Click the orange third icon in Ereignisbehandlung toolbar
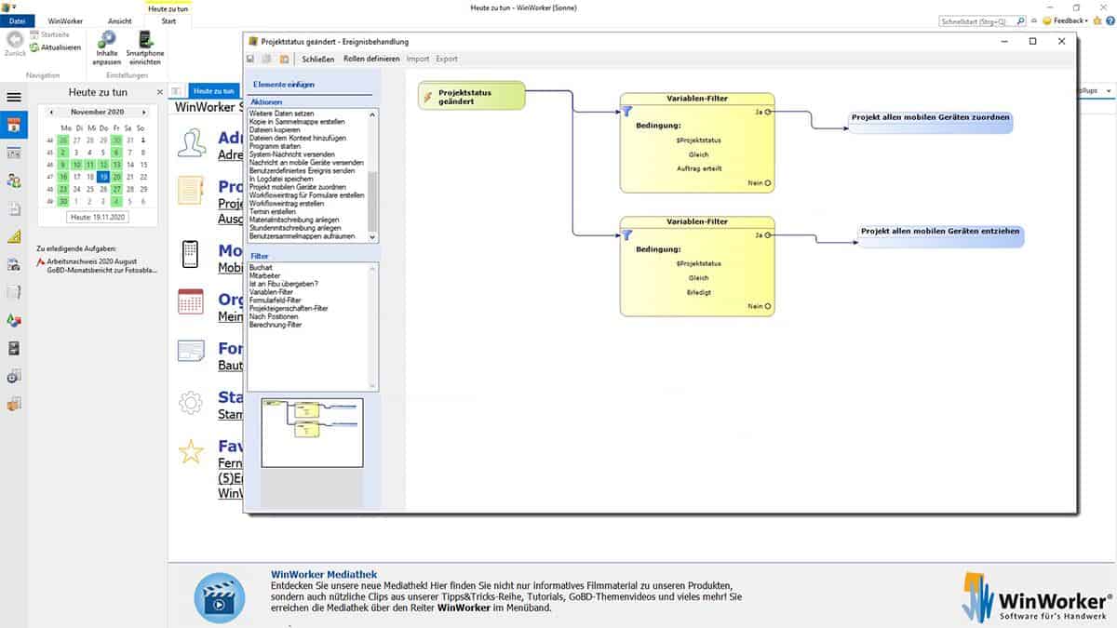 tap(284, 59)
